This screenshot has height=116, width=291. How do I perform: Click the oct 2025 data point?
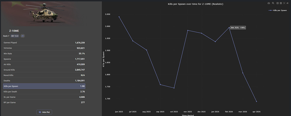[174, 88]
